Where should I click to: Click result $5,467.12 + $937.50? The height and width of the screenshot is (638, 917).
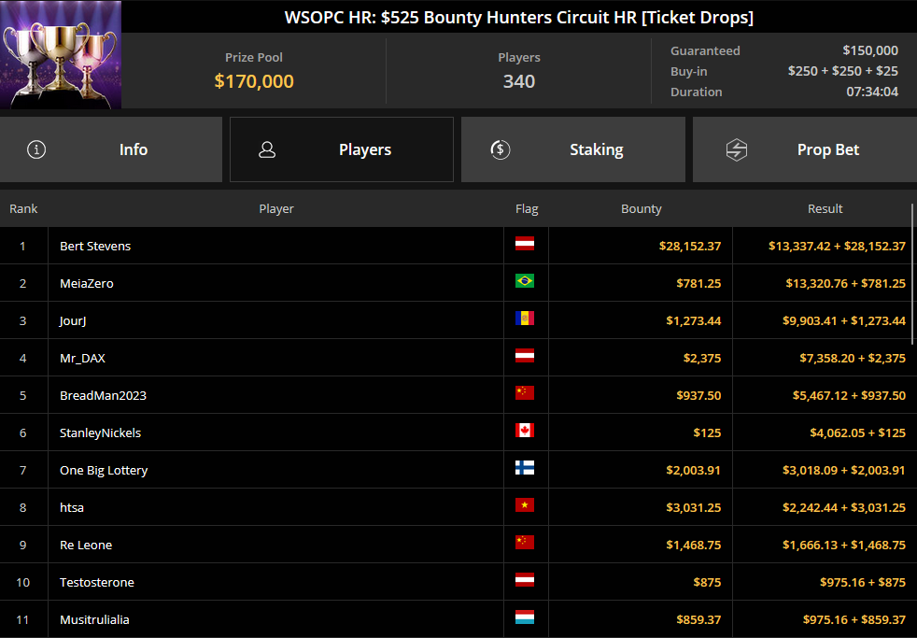(849, 396)
